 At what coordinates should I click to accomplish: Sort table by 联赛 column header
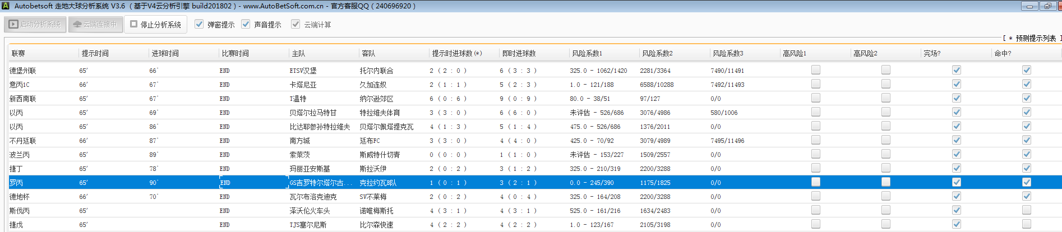pos(19,54)
